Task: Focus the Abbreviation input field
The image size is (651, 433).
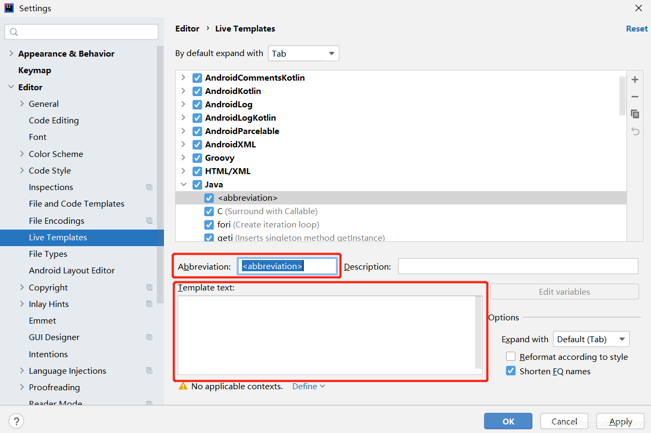Action: 288,266
